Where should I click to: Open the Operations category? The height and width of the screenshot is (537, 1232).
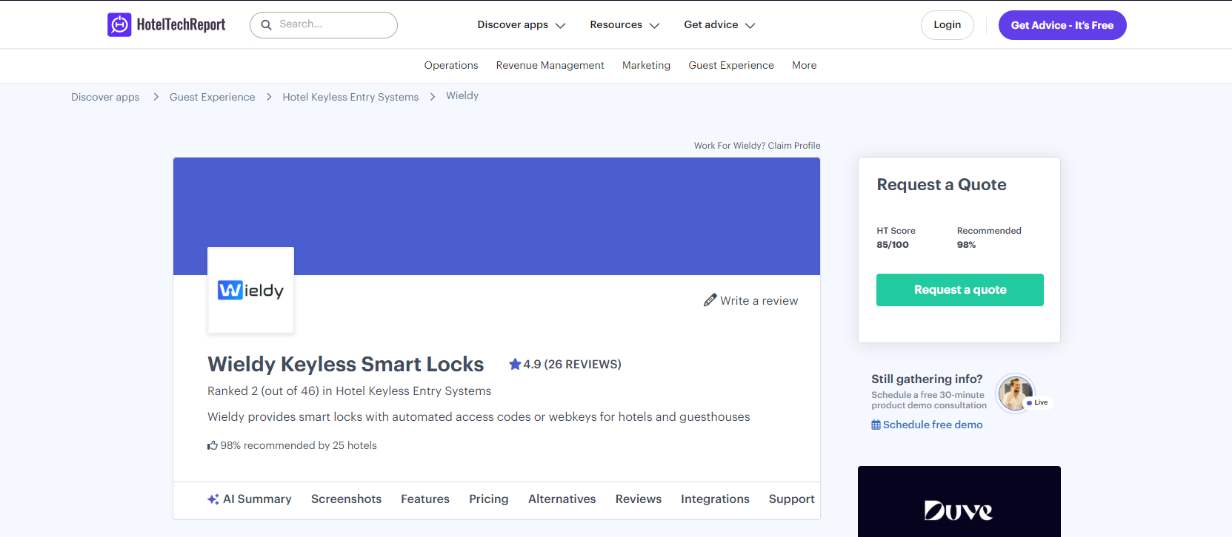[x=451, y=66]
